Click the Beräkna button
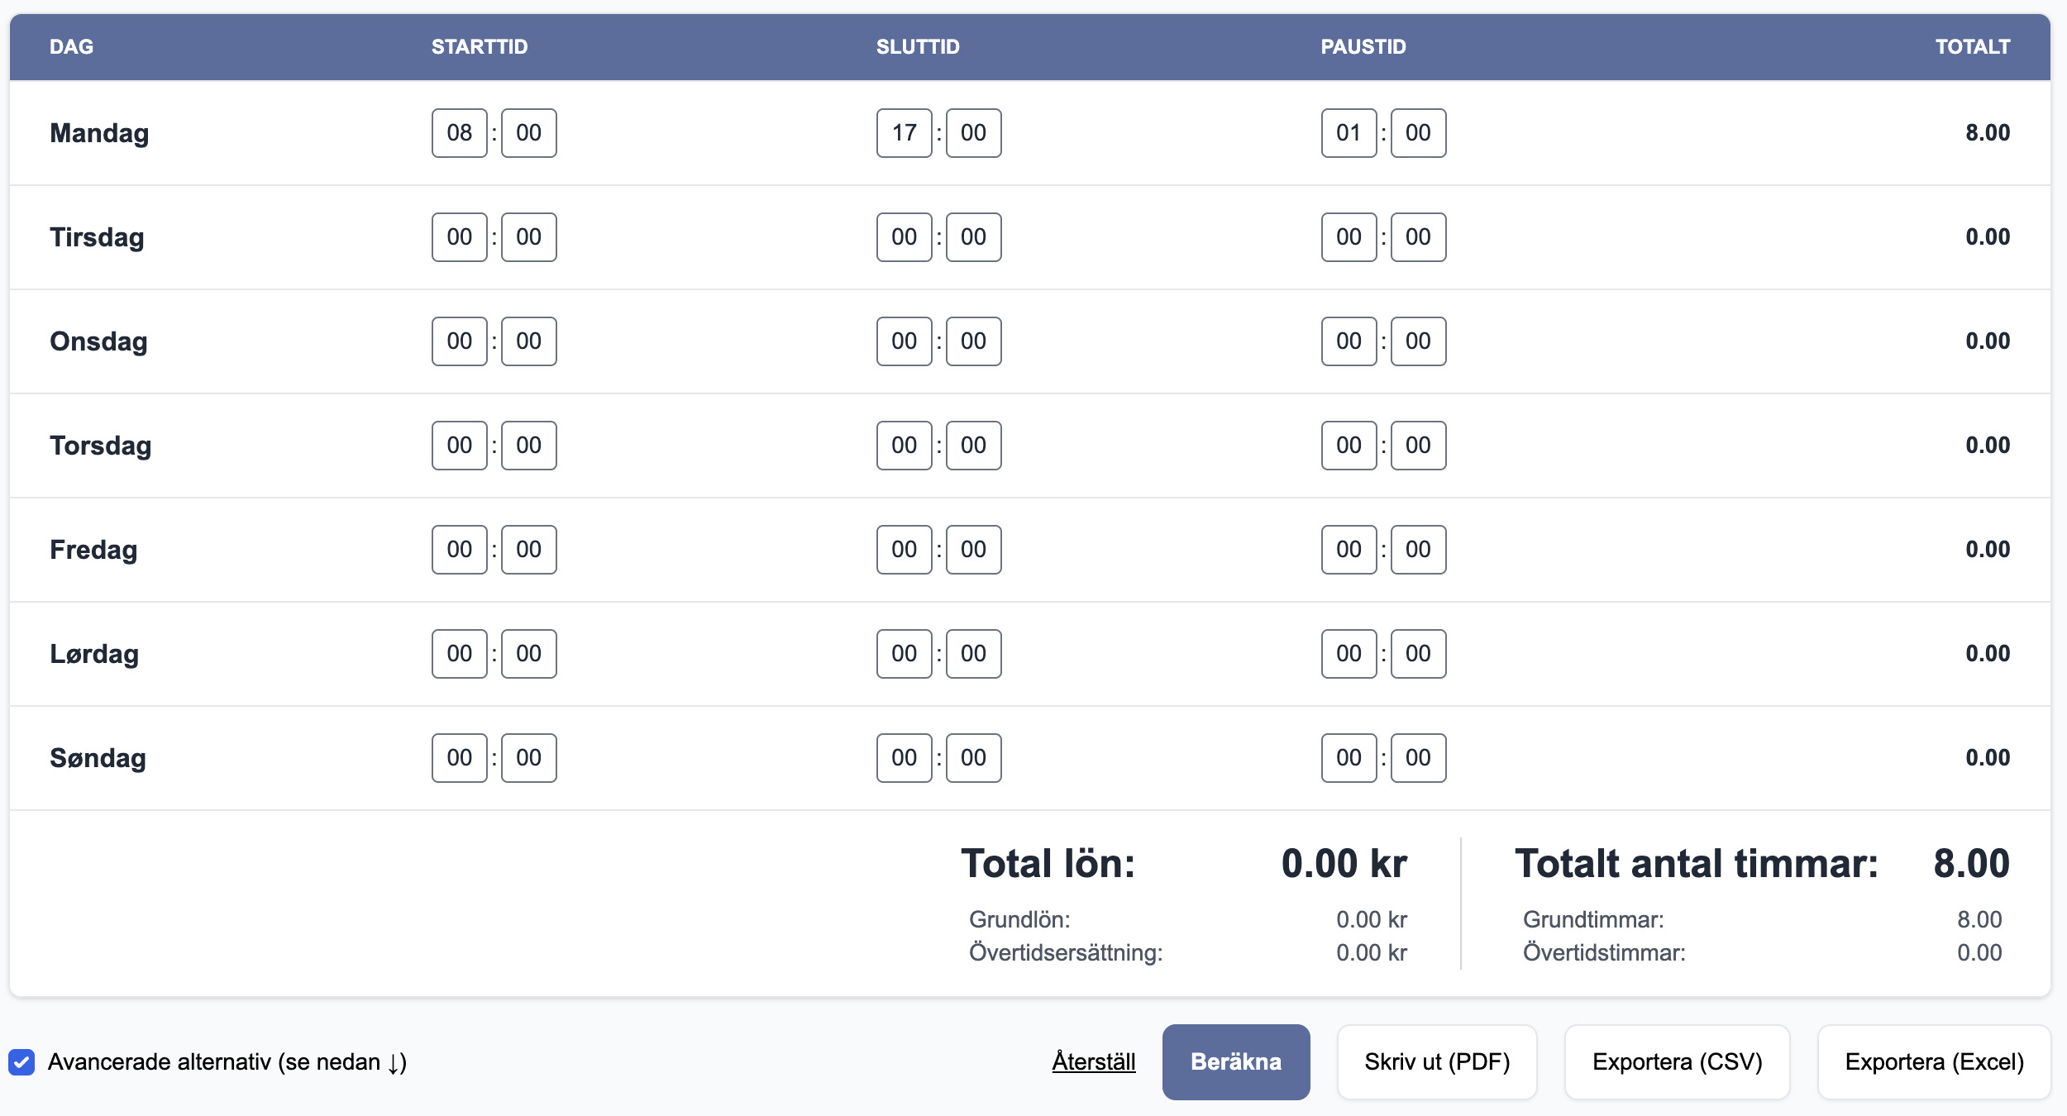 1236,1062
